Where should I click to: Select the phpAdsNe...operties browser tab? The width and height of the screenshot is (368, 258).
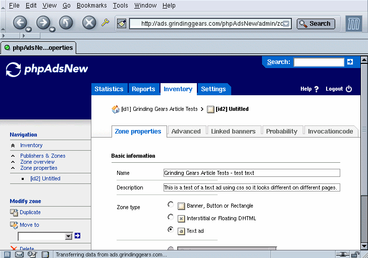click(39, 48)
